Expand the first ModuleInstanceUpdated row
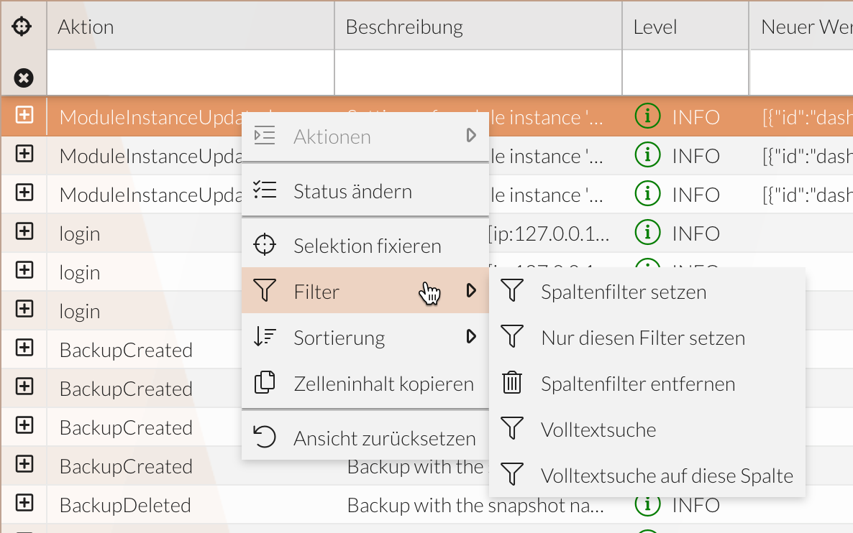 pyautogui.click(x=24, y=155)
